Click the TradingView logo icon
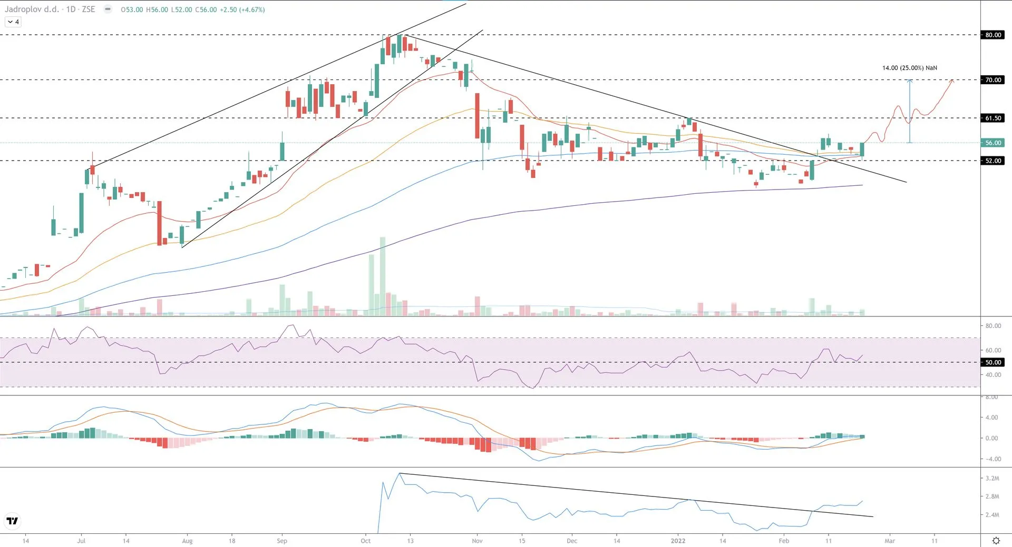The height and width of the screenshot is (547, 1012). point(12,521)
